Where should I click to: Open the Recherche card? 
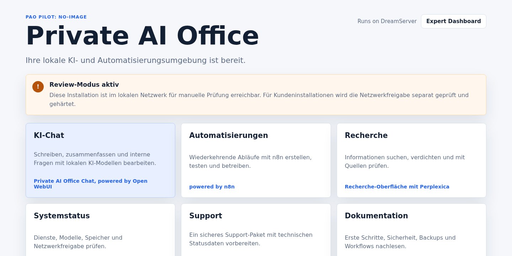pos(411,160)
